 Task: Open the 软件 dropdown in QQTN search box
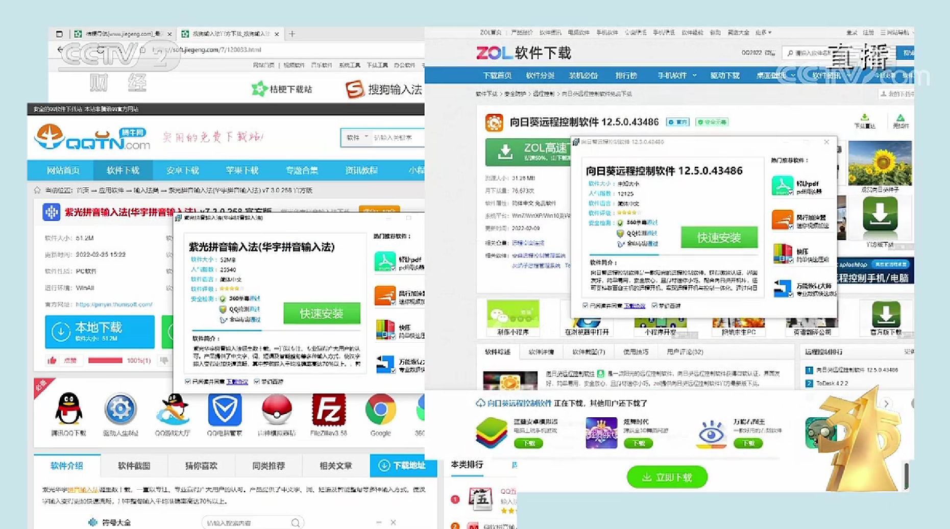tap(357, 137)
